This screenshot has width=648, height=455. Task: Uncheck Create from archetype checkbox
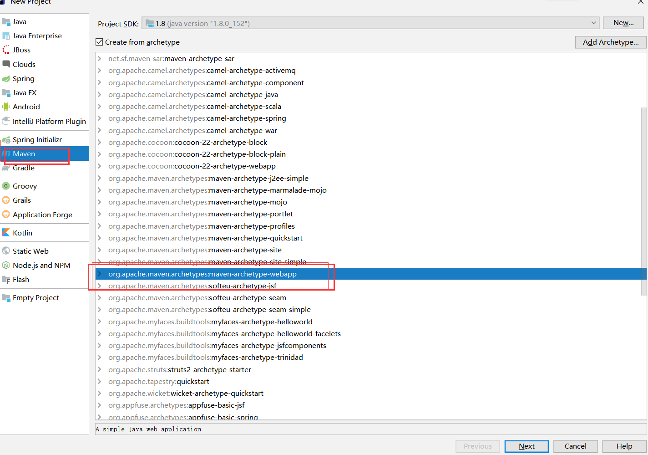click(x=99, y=42)
